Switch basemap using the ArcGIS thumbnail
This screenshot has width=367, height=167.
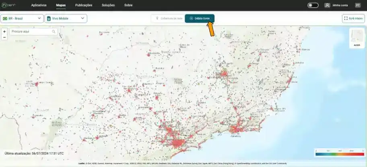click(x=357, y=38)
